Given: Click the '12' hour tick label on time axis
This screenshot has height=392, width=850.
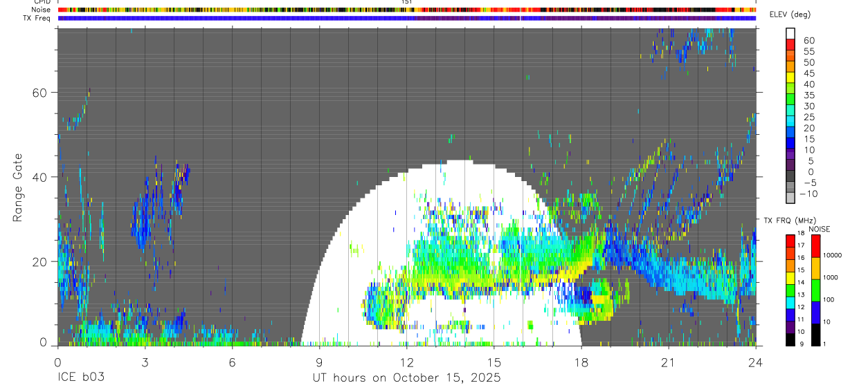Looking at the screenshot, I should tap(406, 362).
